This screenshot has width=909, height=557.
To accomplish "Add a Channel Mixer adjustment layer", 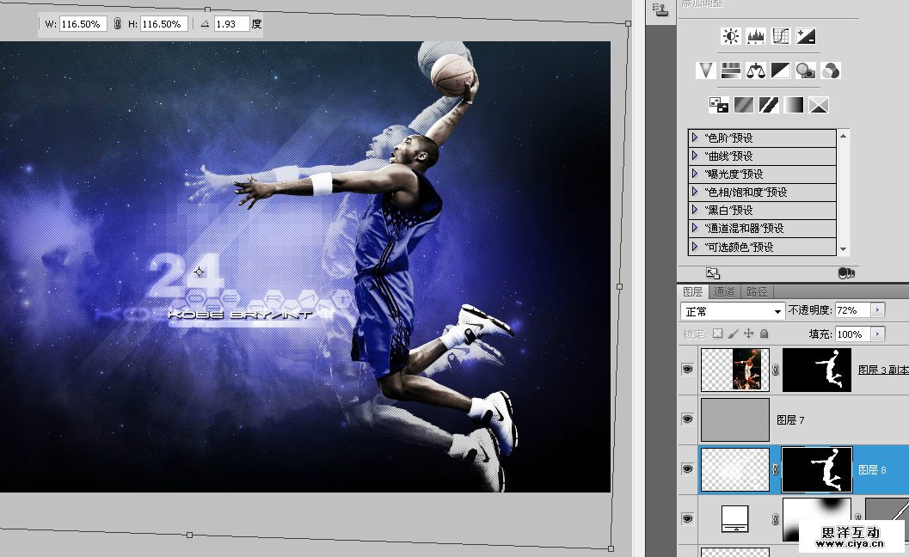I will (x=831, y=70).
